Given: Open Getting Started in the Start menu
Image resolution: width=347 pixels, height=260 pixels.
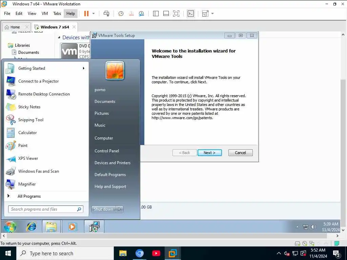Looking at the screenshot, I should point(32,68).
